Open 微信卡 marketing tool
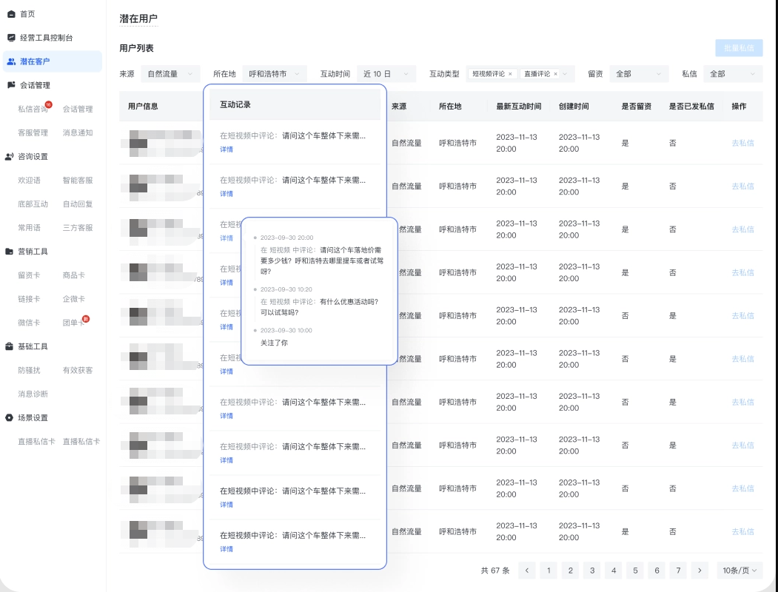This screenshot has width=778, height=592. click(x=30, y=323)
